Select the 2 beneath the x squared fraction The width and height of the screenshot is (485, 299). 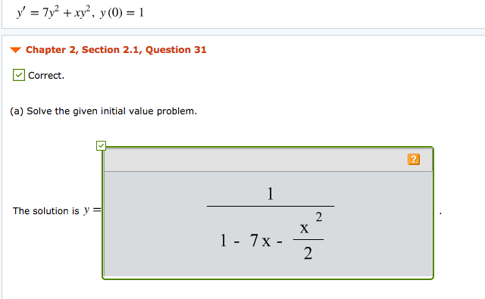tap(308, 254)
